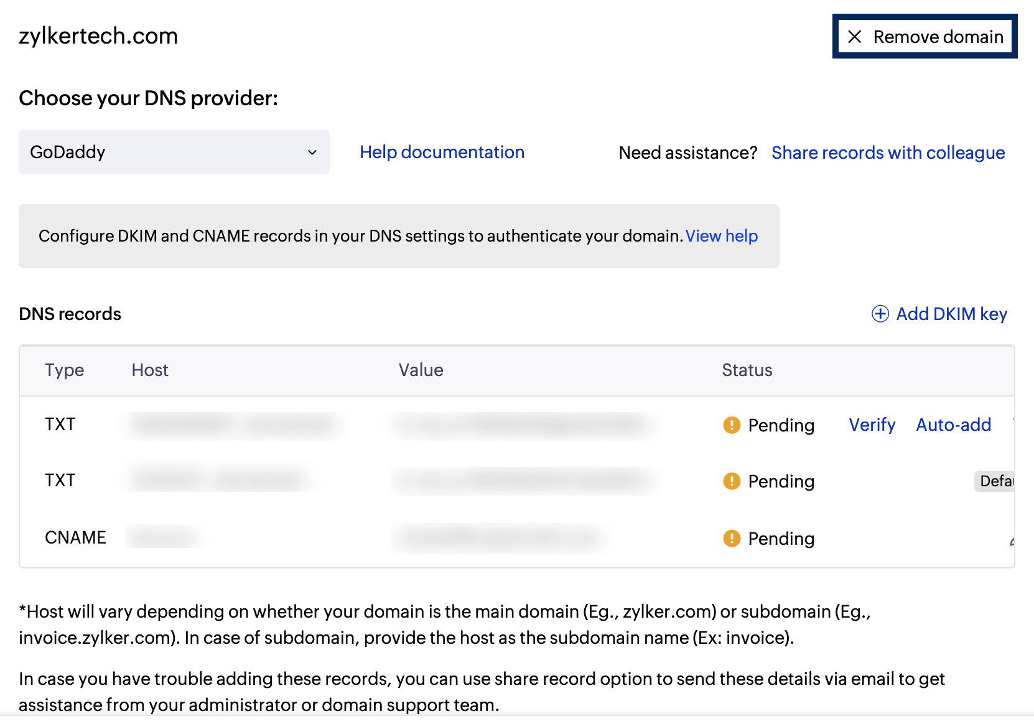1034x721 pixels.
Task: Verify the first TXT record
Action: [x=872, y=425]
